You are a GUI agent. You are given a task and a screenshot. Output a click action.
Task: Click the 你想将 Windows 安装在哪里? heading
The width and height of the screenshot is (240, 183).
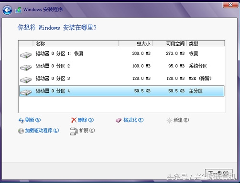57,28
